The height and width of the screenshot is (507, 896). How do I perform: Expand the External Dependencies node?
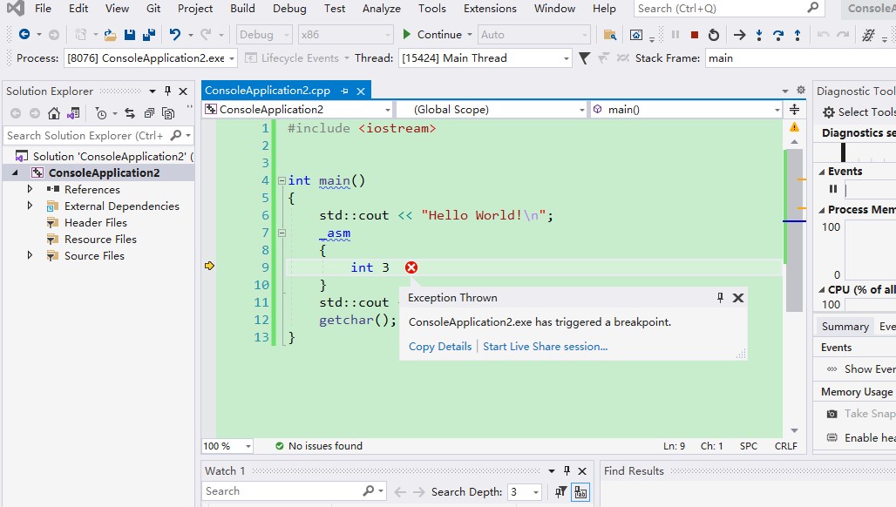pos(30,206)
